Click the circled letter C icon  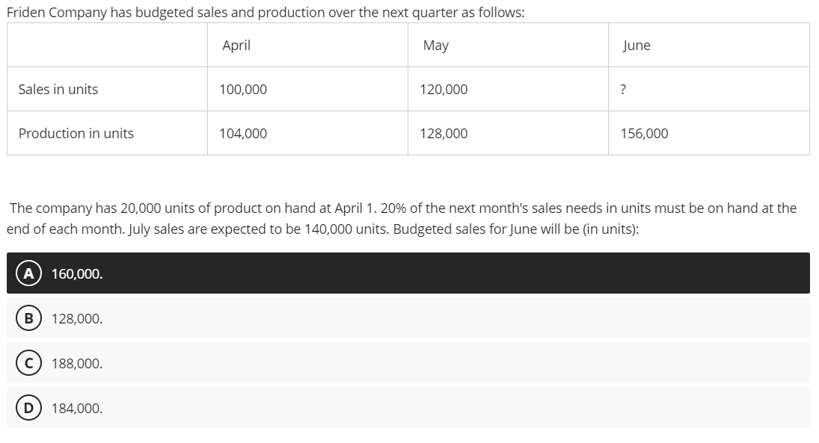tap(28, 363)
